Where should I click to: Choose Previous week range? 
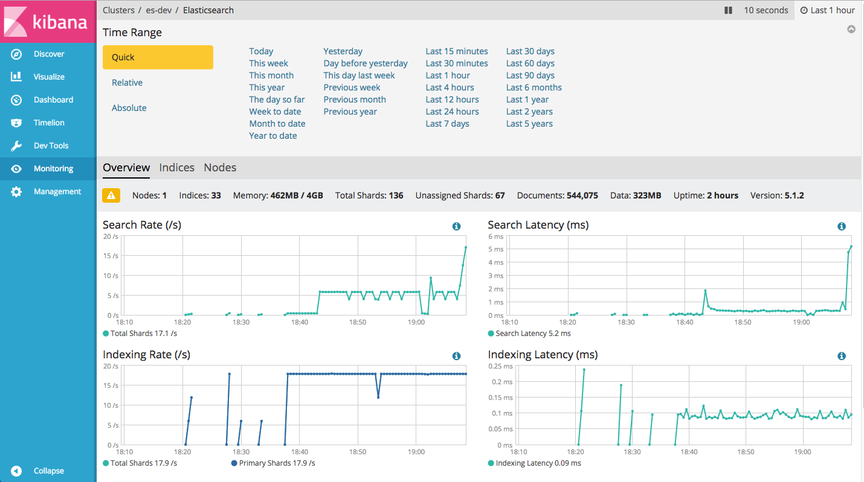[352, 87]
